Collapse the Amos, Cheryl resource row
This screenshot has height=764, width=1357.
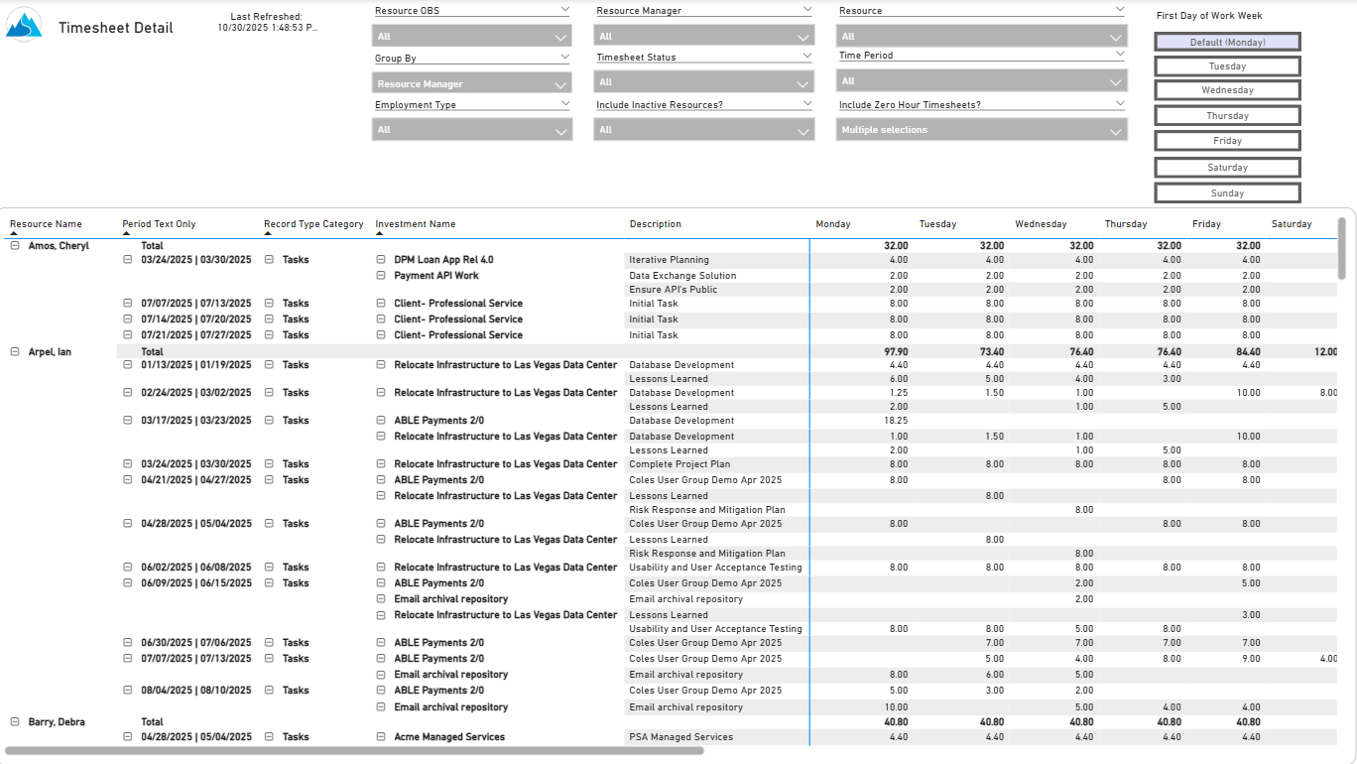[15, 246]
